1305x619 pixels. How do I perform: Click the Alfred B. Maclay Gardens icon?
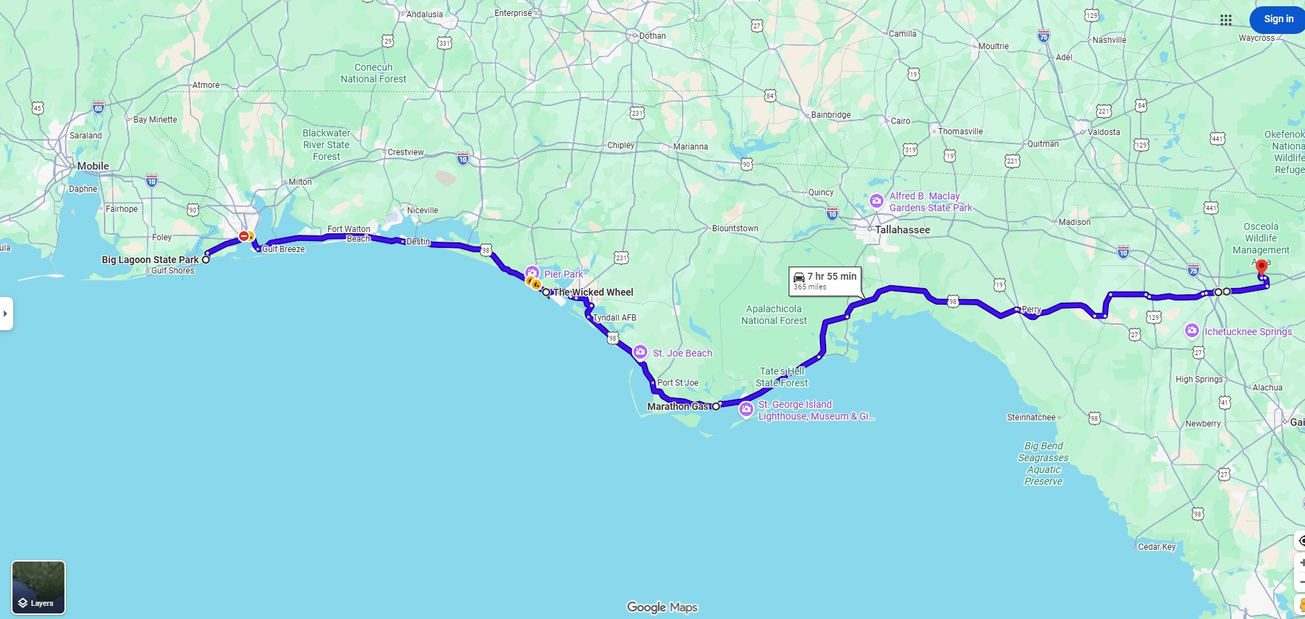[x=877, y=201]
